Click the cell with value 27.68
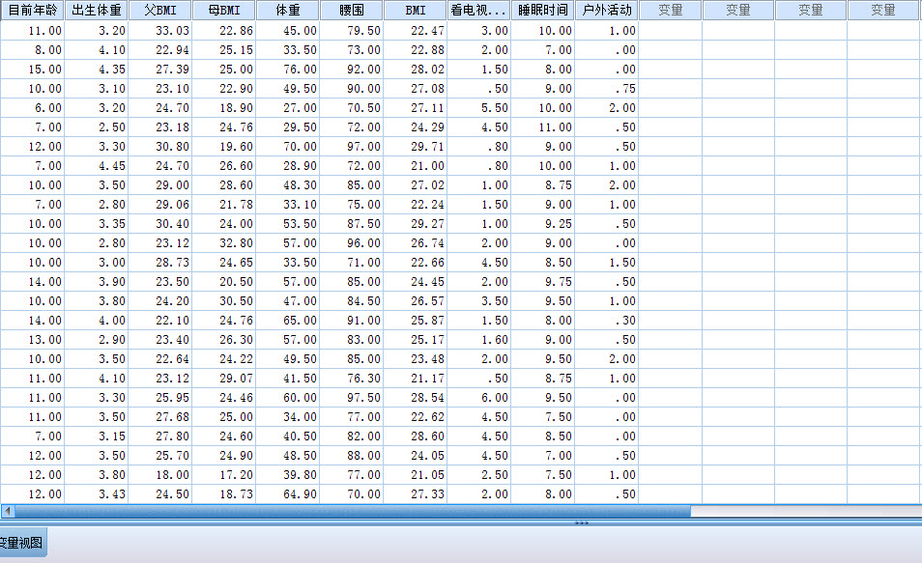 pos(160,417)
